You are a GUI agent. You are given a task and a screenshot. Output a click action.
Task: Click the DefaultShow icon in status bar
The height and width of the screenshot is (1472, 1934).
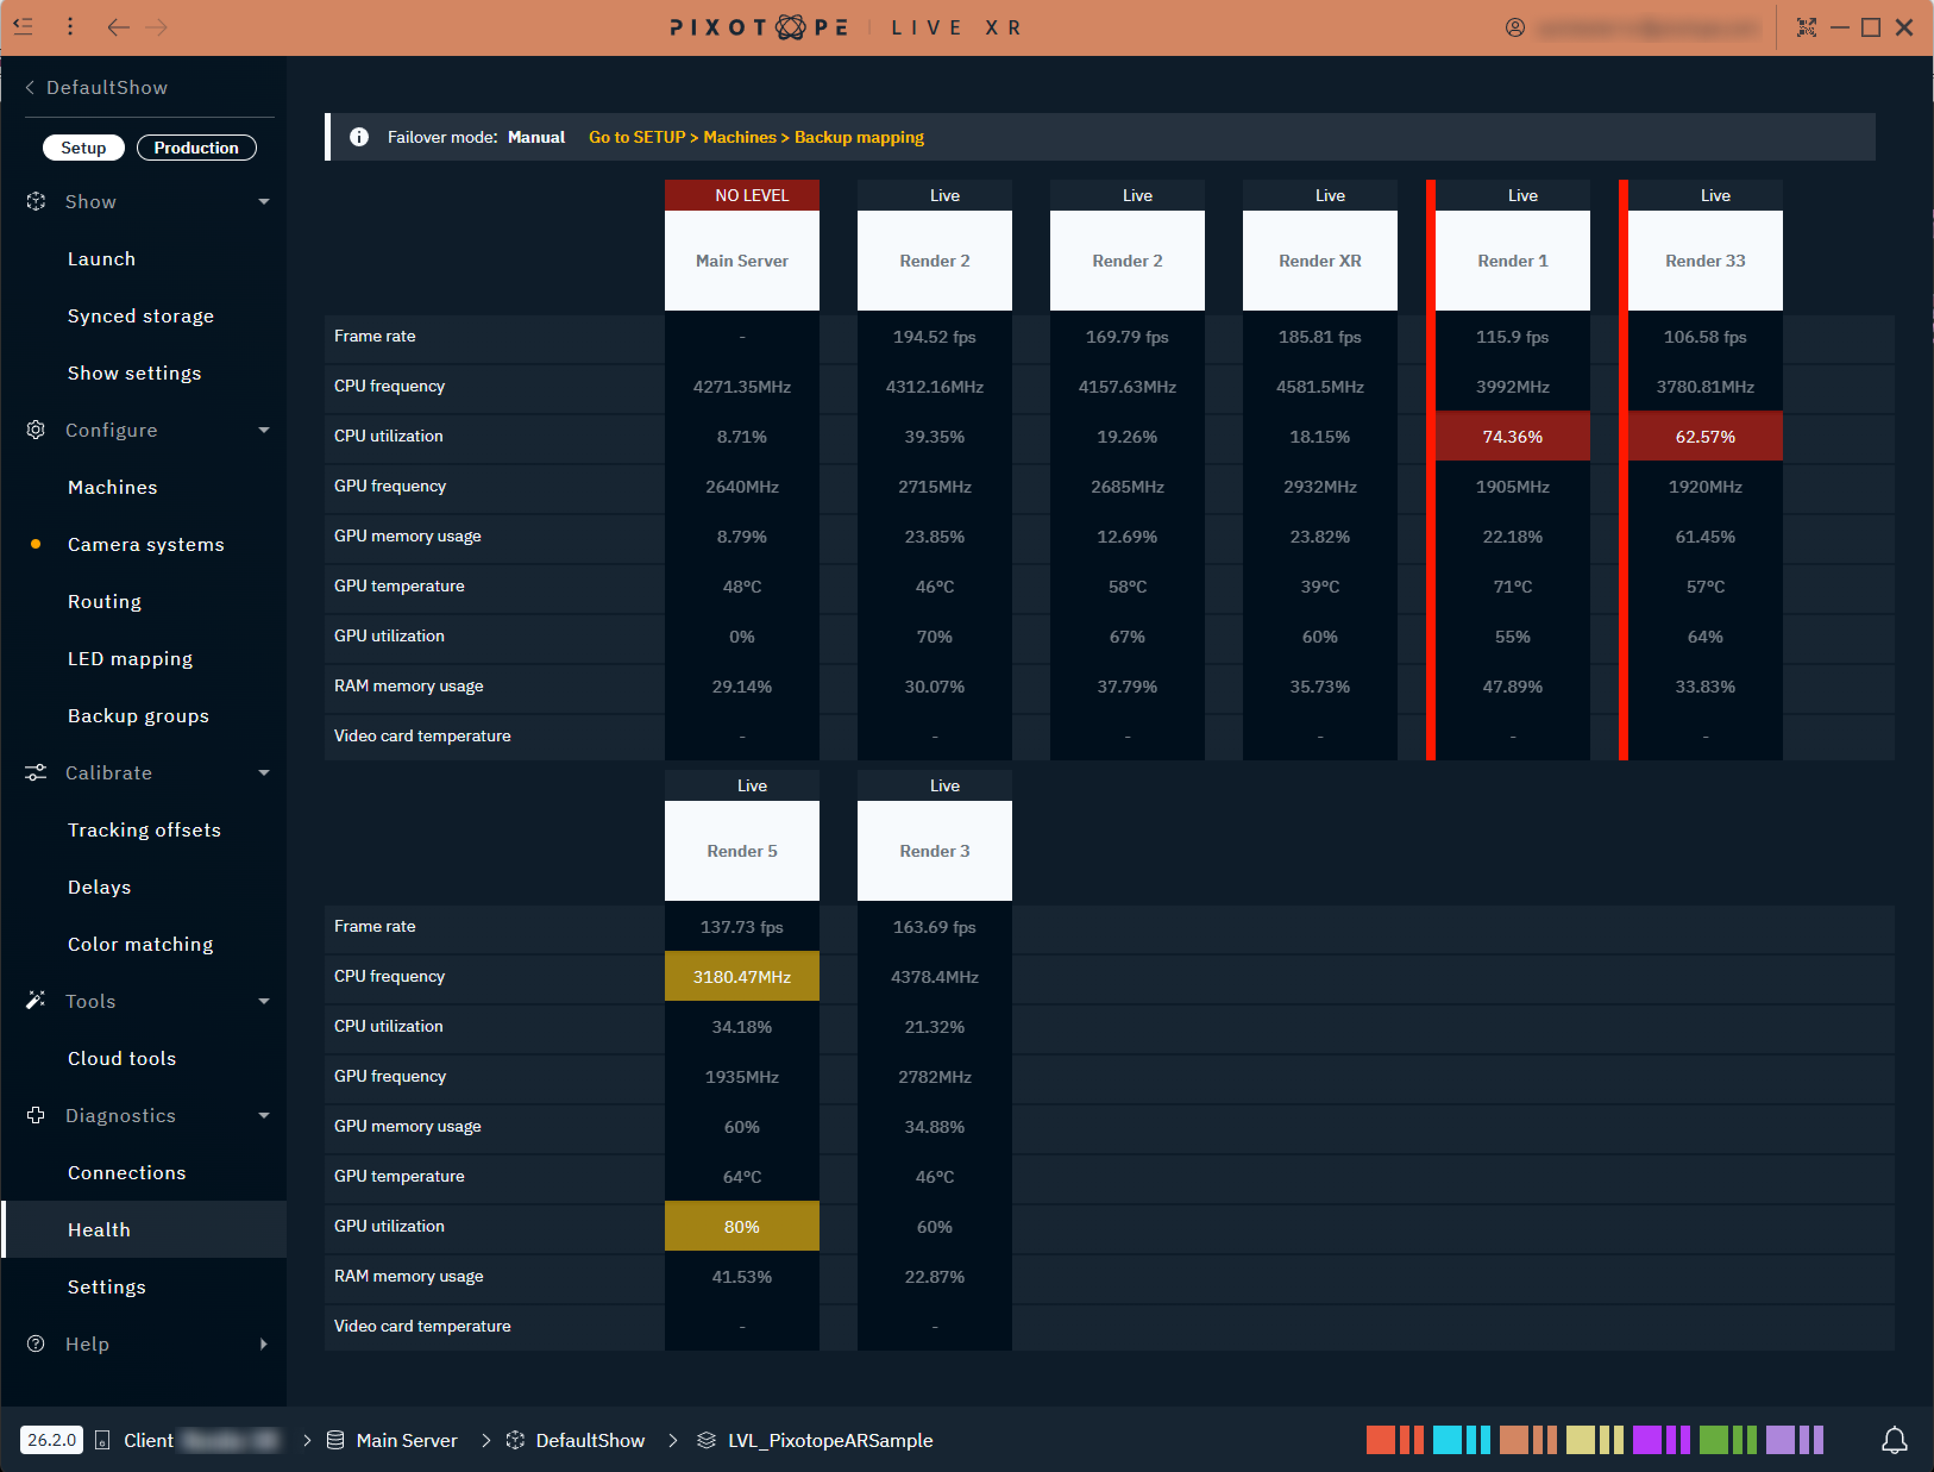515,1440
